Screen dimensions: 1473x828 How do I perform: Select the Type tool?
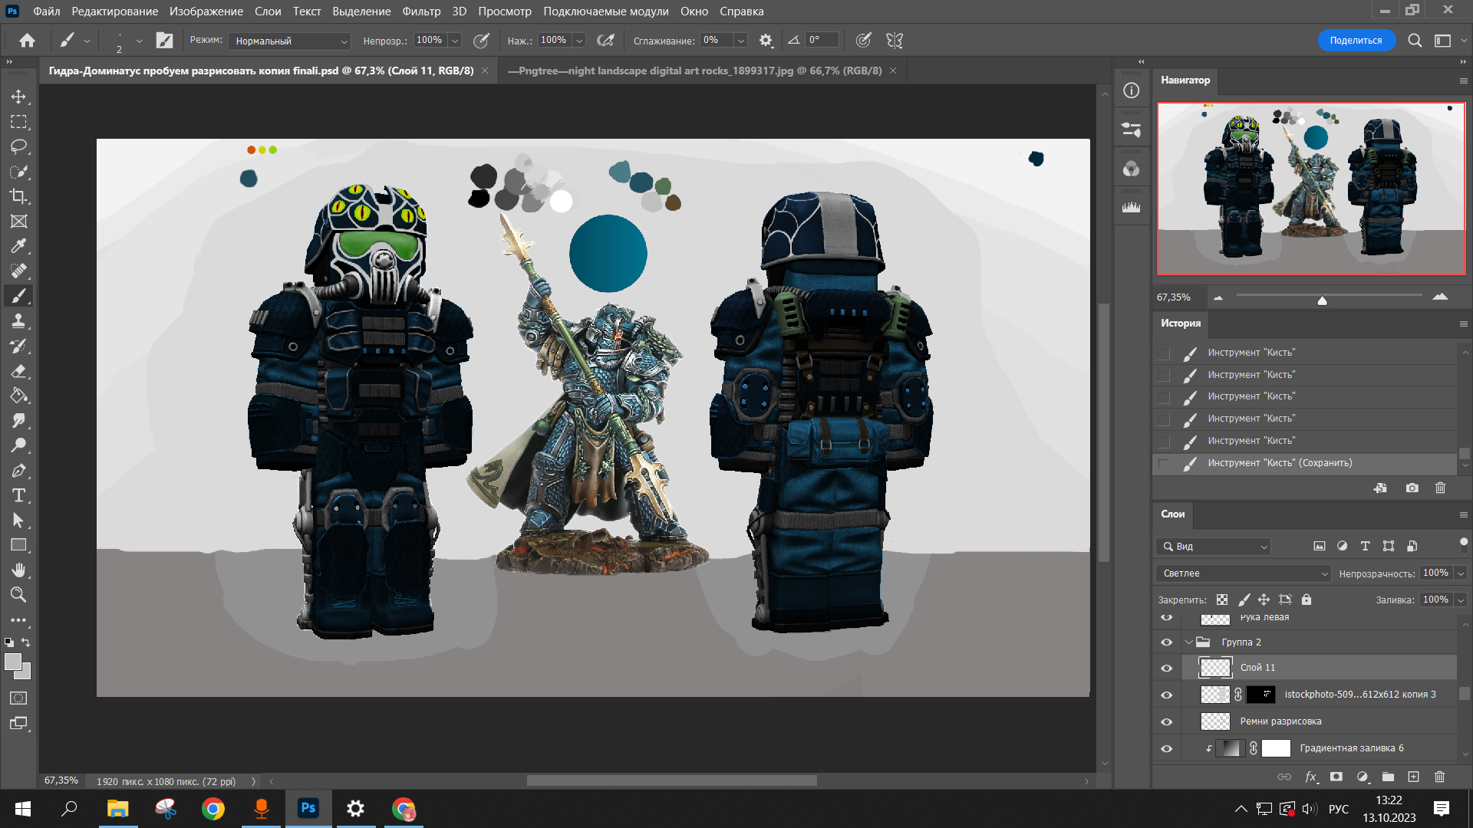coord(18,495)
